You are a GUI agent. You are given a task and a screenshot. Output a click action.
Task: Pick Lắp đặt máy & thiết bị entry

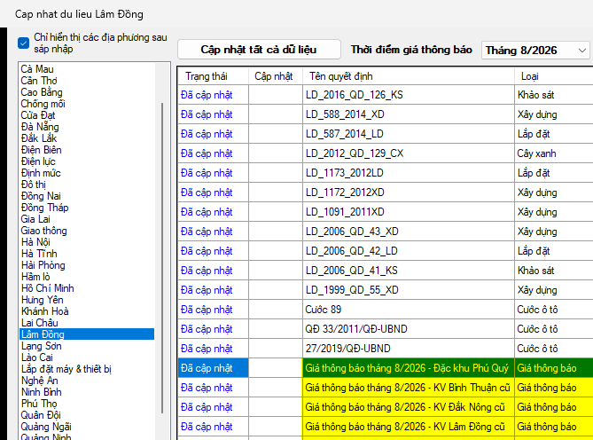(x=66, y=369)
